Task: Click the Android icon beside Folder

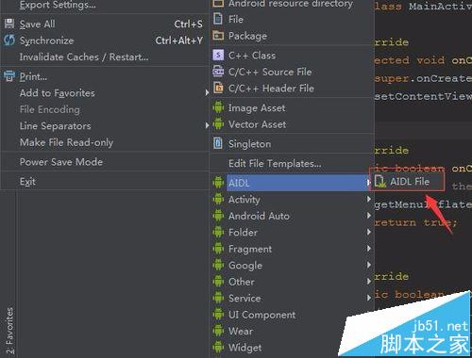Action: click(x=218, y=232)
